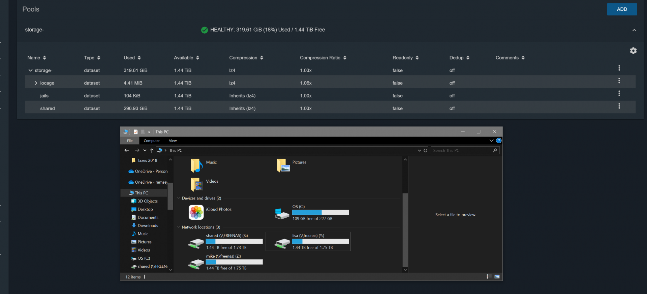The image size is (647, 294).
Task: Expand the Explorer ribbon chevron
Action: tap(491, 141)
